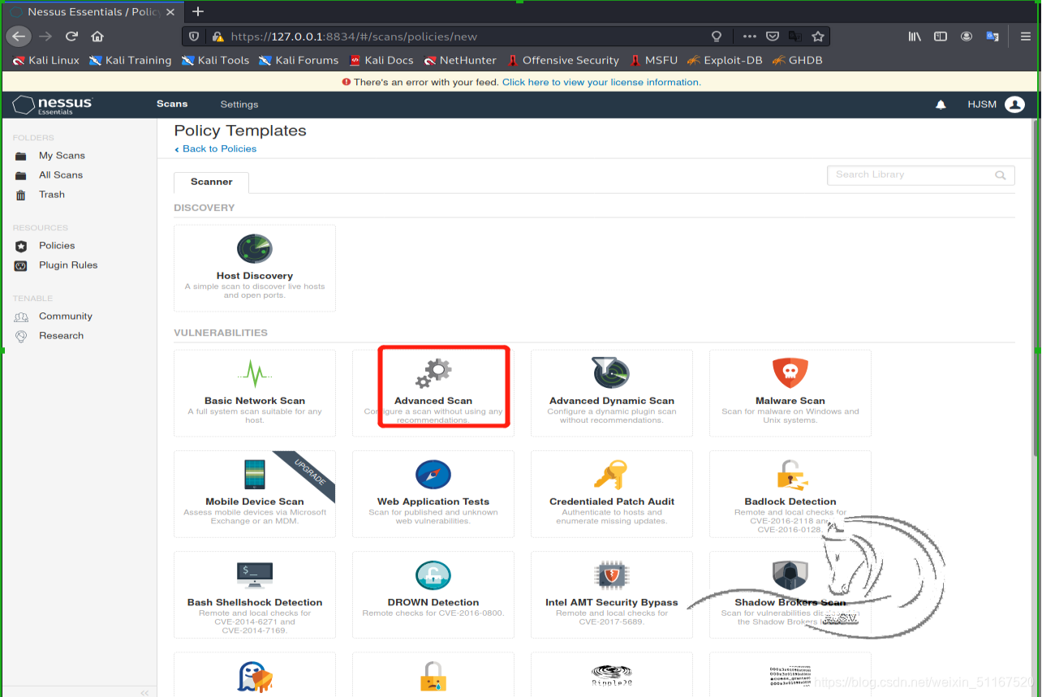This screenshot has height=697, width=1042.
Task: Click the HJSM user avatar icon
Action: coord(1014,105)
